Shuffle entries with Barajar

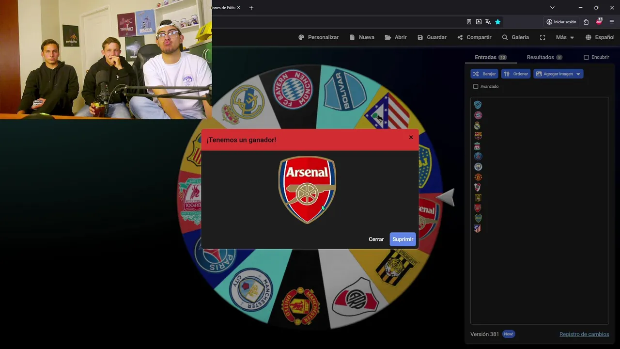(484, 74)
